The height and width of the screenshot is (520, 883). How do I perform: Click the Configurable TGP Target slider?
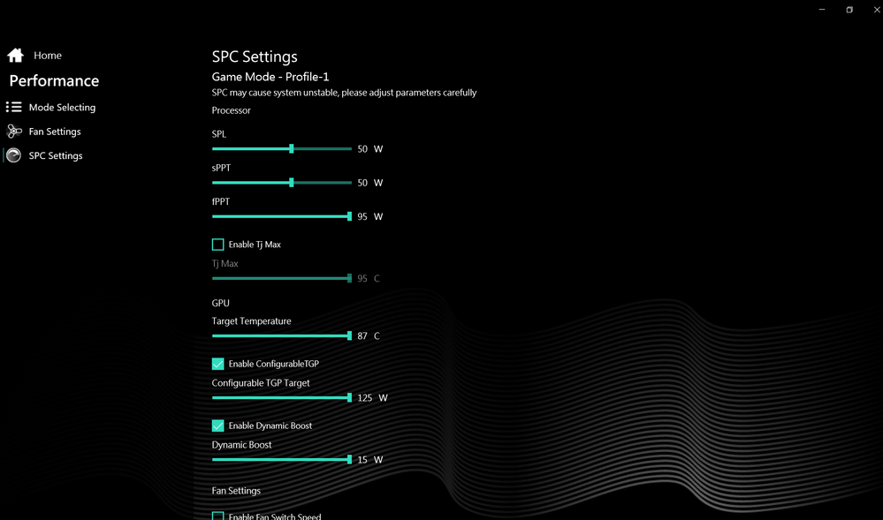(281, 398)
